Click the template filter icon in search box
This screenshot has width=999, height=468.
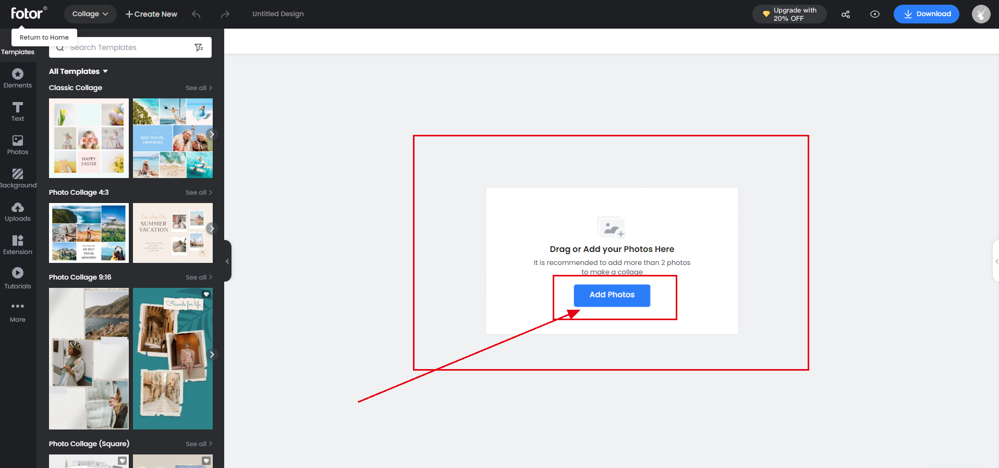(x=199, y=47)
